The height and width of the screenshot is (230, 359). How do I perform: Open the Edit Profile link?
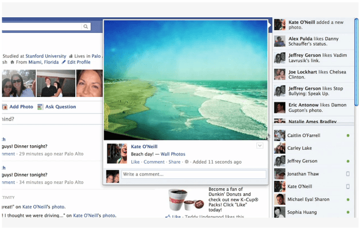coord(79,62)
